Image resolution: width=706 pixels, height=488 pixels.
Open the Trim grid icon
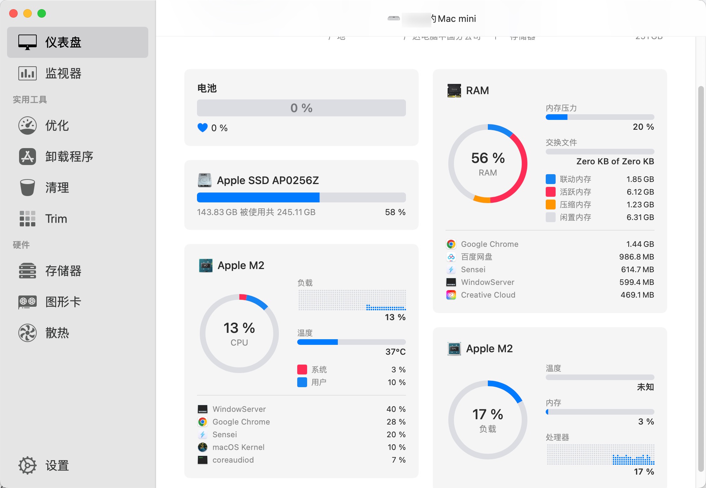tap(28, 219)
